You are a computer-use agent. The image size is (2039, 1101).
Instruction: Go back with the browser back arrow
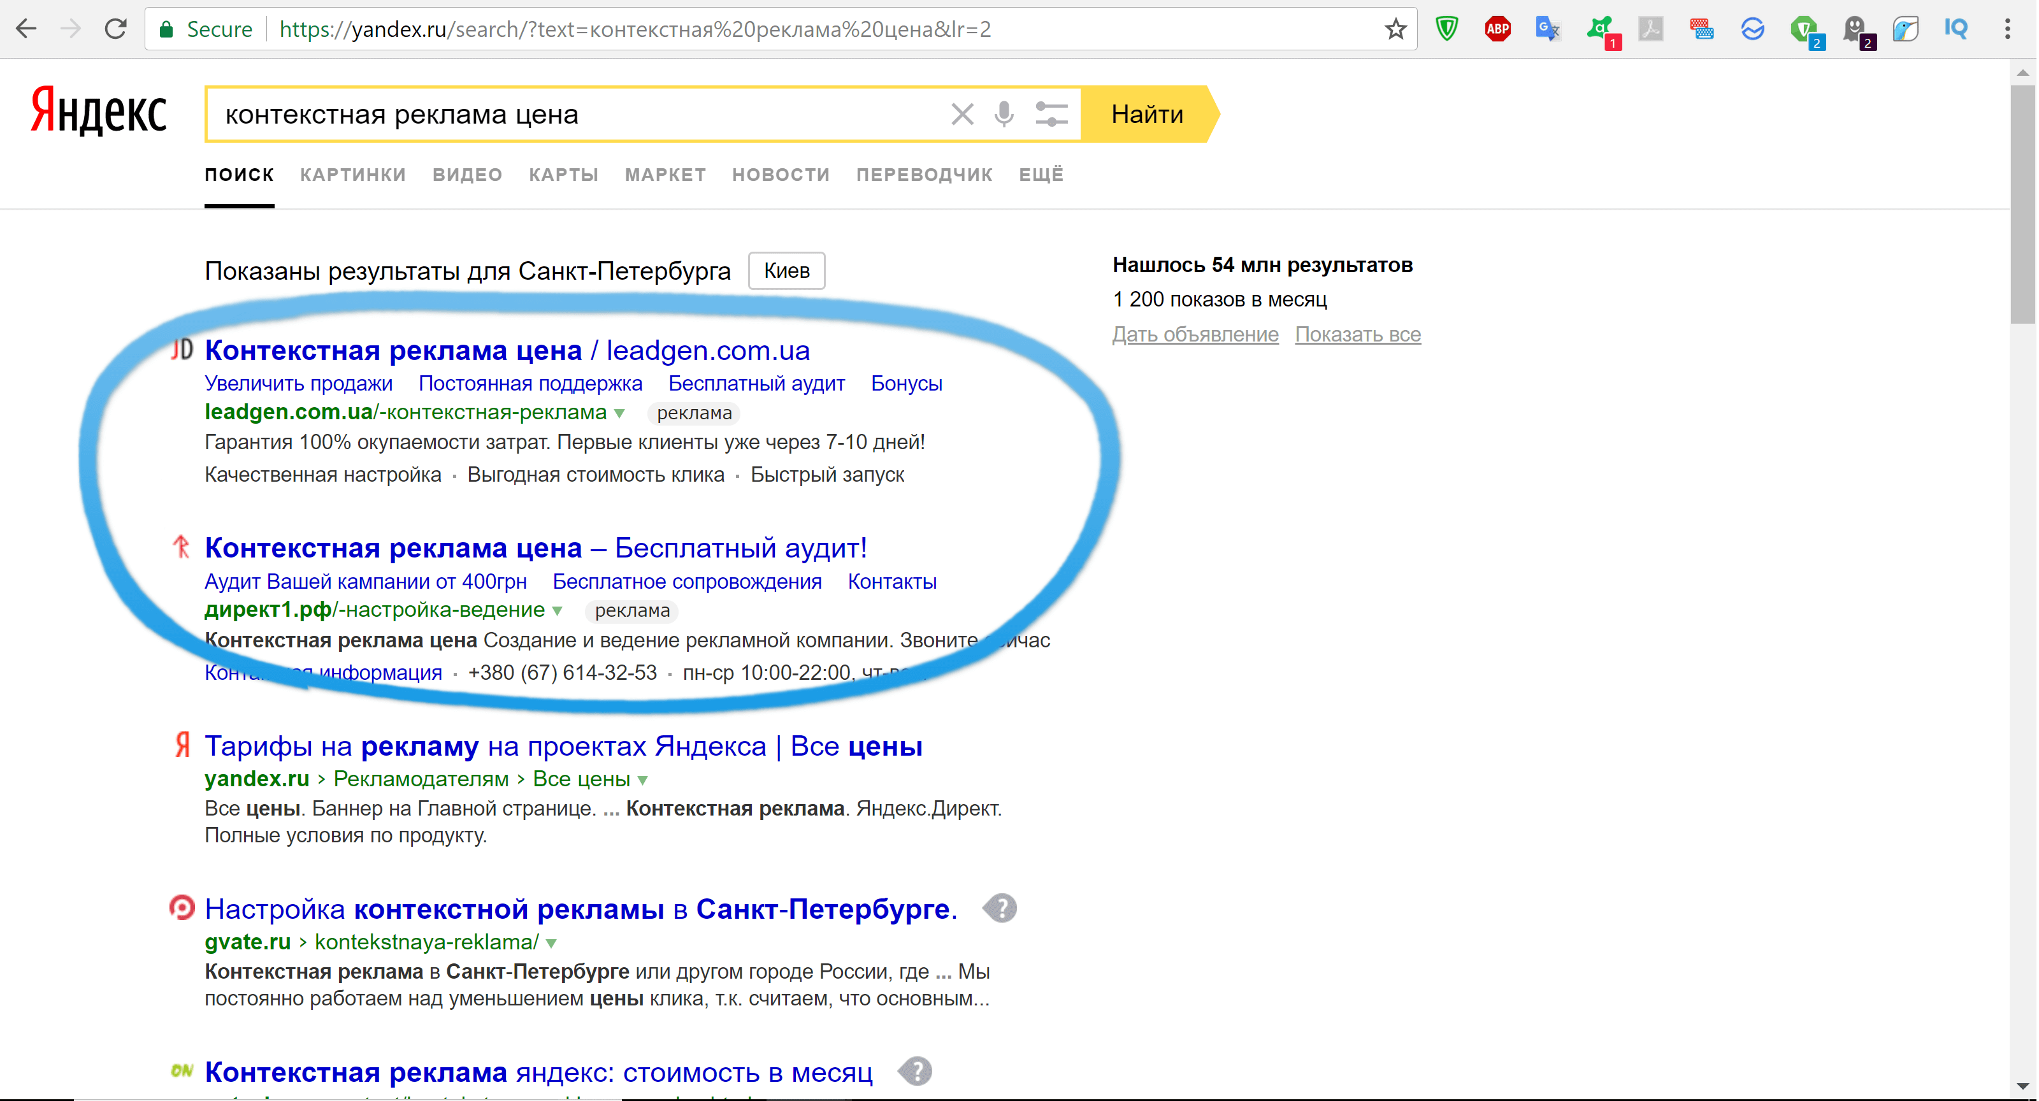click(26, 29)
